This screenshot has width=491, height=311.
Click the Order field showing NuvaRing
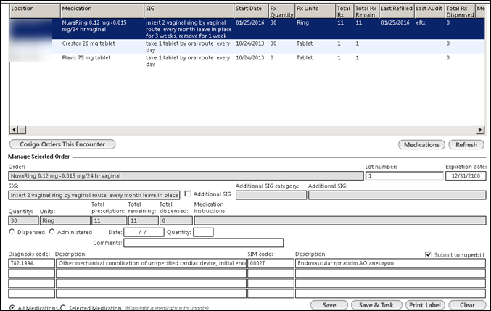point(186,176)
